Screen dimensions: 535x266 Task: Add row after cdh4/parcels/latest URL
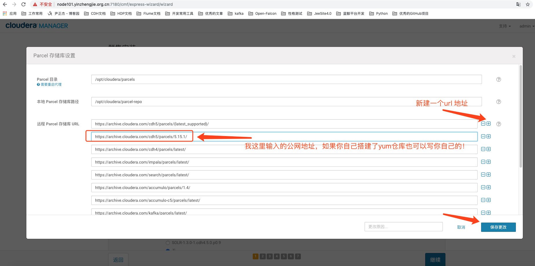coord(489,149)
